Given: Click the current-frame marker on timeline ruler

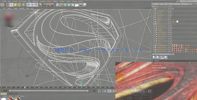Looking at the screenshot, I should [25, 87].
